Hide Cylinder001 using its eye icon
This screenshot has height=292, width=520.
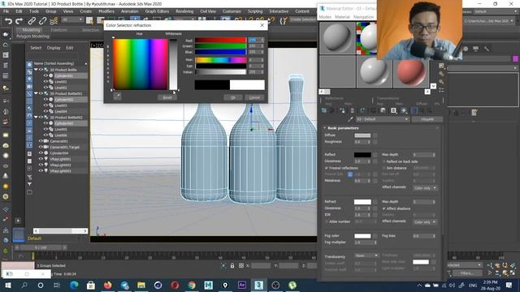(45, 75)
